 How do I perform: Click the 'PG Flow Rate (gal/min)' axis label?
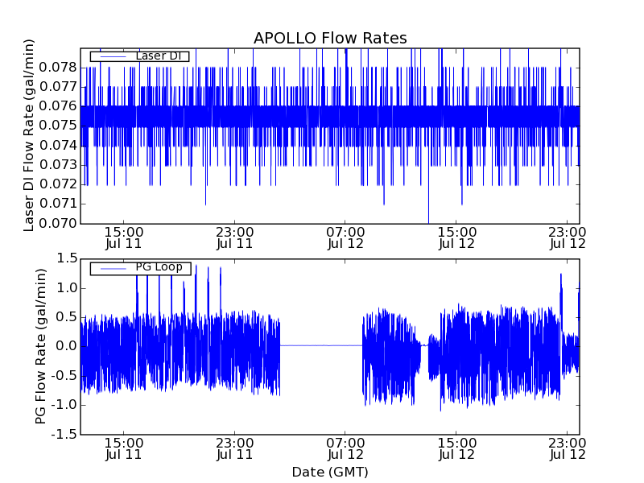tap(40, 346)
